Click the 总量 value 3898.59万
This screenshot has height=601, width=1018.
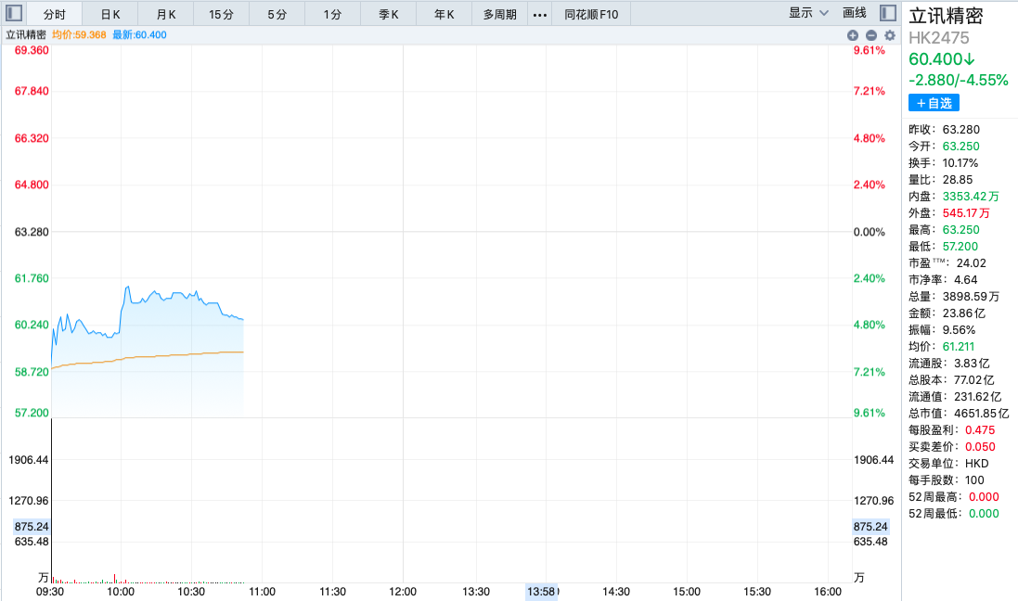coord(972,297)
